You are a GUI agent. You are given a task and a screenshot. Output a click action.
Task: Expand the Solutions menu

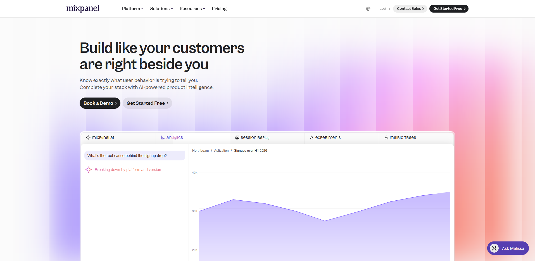click(x=161, y=9)
